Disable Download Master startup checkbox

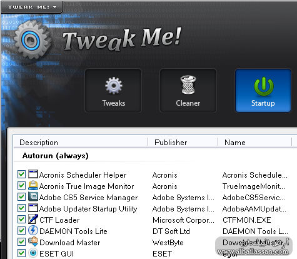(21, 241)
